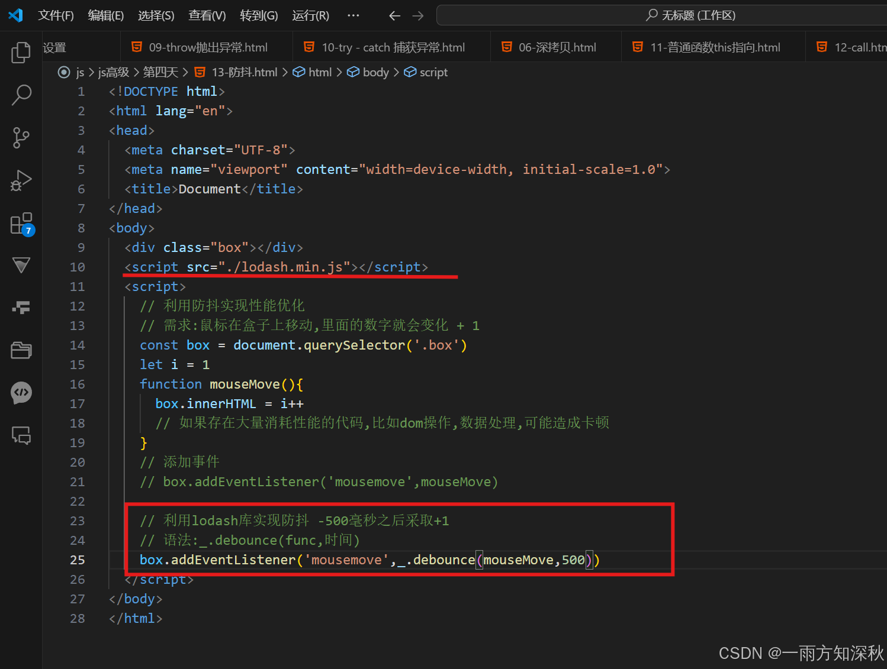
Task: Switch to 10-try - catch 捕获异常.html tab
Action: pos(392,47)
